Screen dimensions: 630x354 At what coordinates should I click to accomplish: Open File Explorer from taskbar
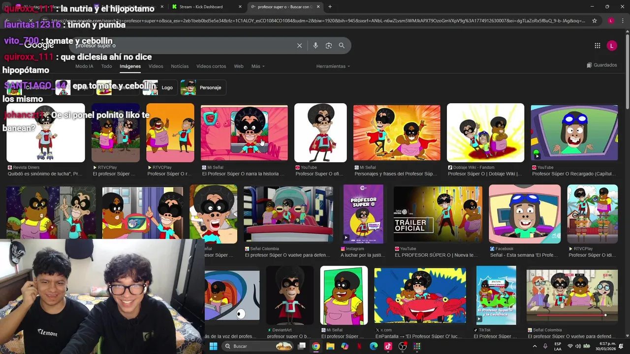click(330, 346)
